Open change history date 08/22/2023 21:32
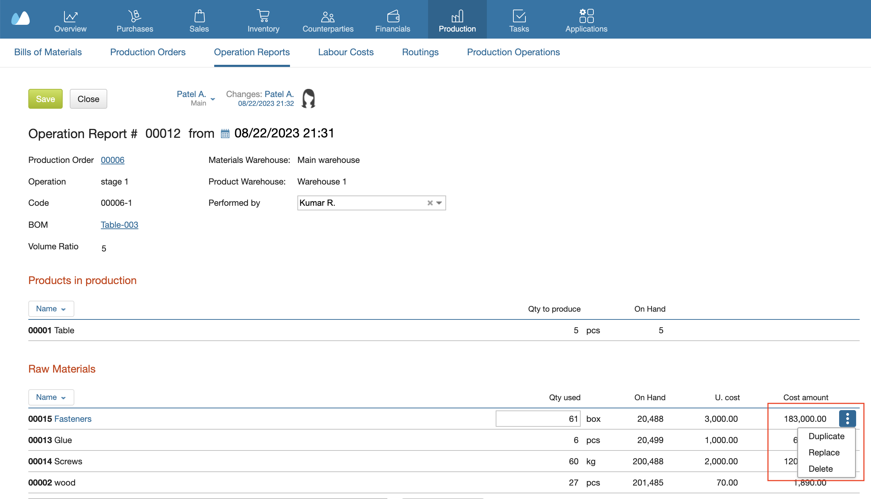 tap(266, 103)
